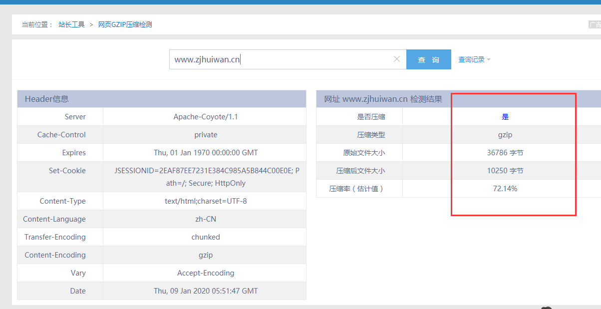Expand the 查询记录 dropdown
The height and width of the screenshot is (309, 601).
474,59
